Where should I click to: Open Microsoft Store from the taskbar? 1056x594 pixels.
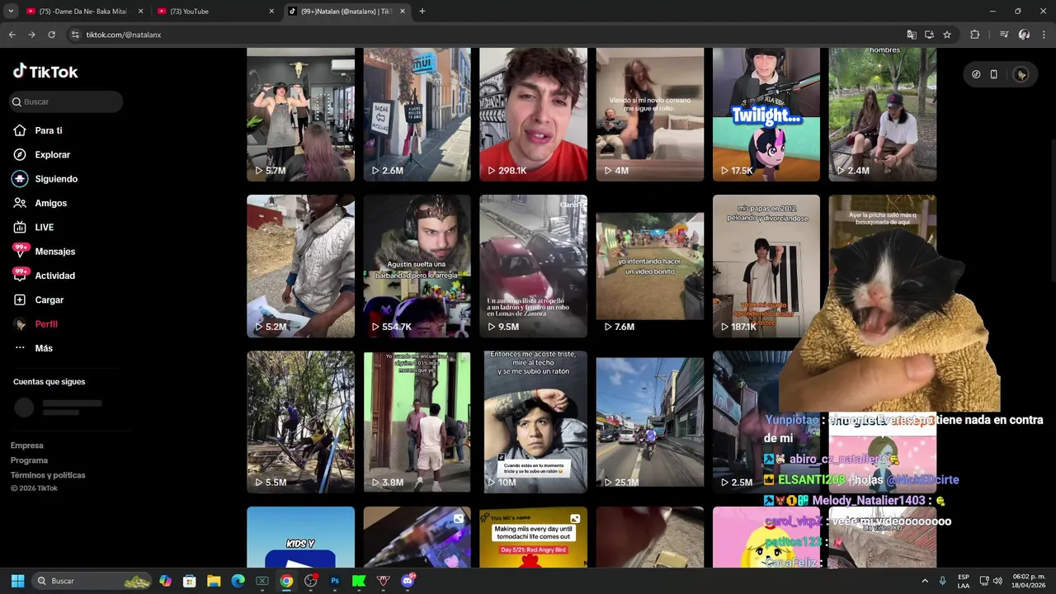click(190, 581)
